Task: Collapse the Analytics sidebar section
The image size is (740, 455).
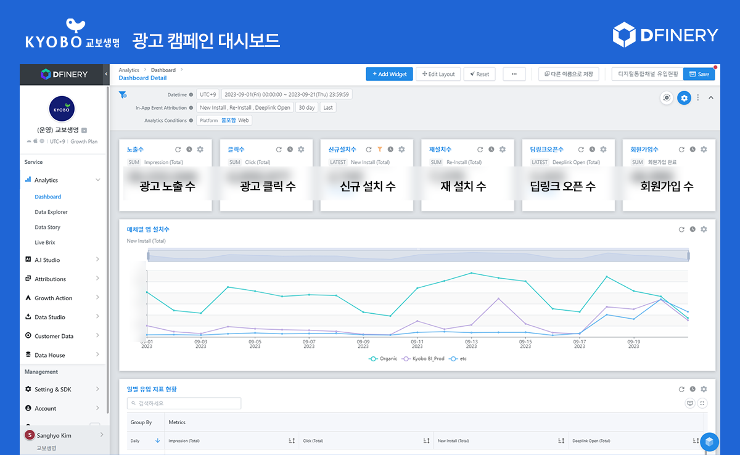Action: [97, 180]
